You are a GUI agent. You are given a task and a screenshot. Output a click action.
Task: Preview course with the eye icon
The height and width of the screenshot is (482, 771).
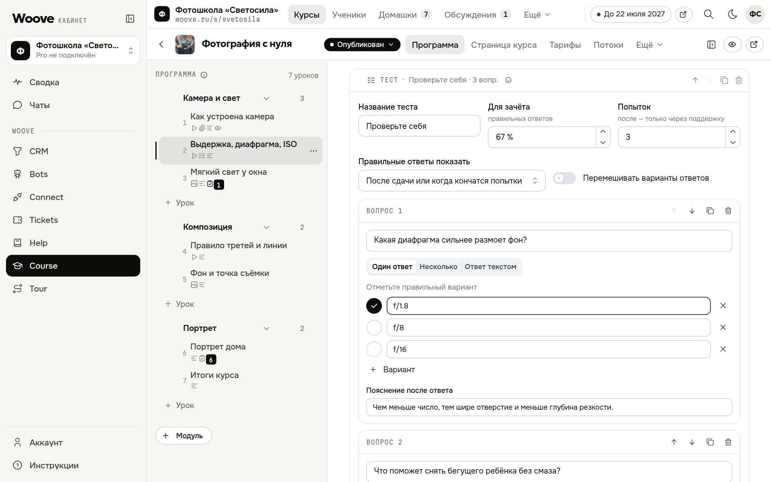(732, 45)
